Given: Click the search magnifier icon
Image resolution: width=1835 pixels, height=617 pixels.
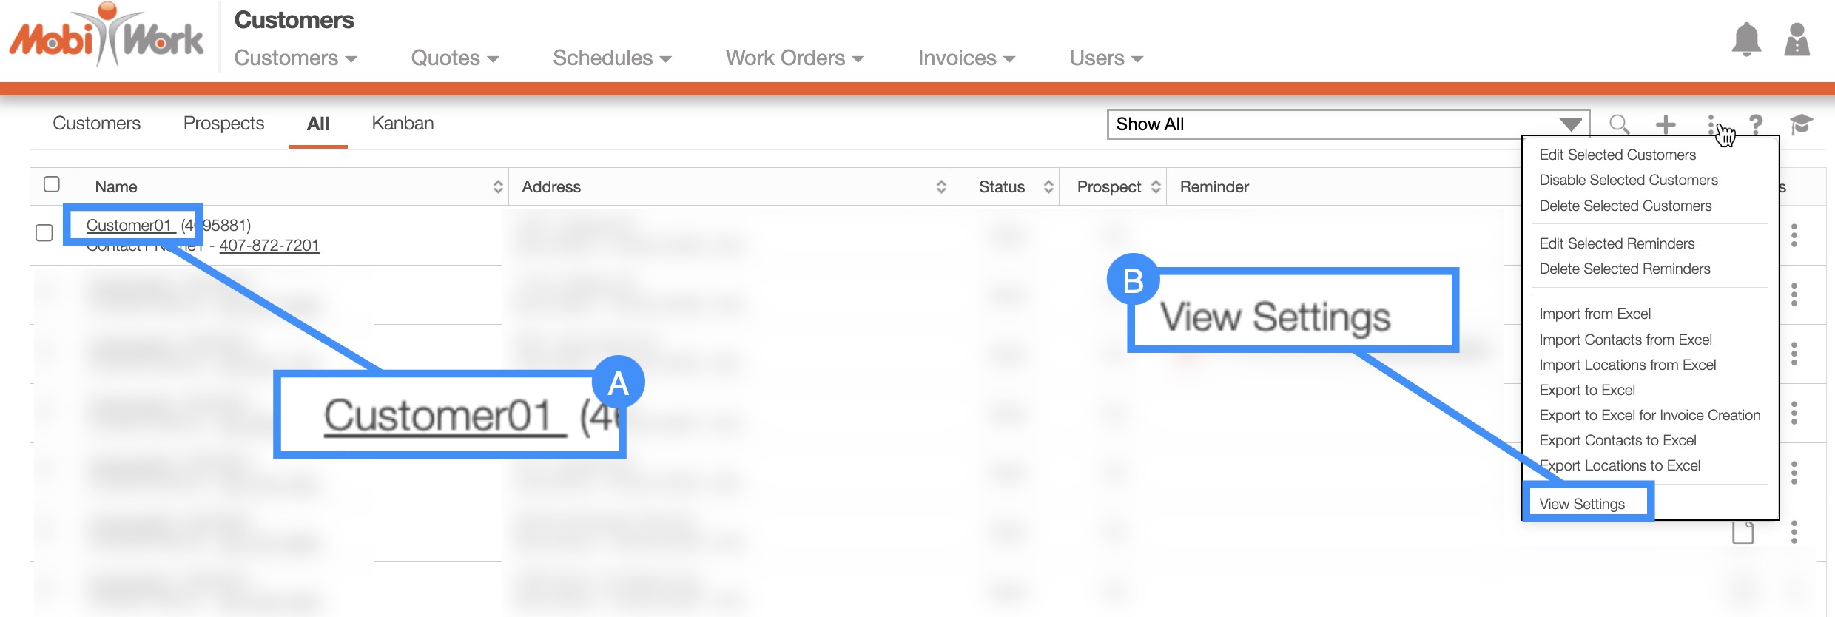Looking at the screenshot, I should coord(1619,124).
